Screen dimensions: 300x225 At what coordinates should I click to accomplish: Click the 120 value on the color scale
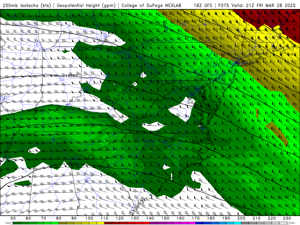[120, 218]
